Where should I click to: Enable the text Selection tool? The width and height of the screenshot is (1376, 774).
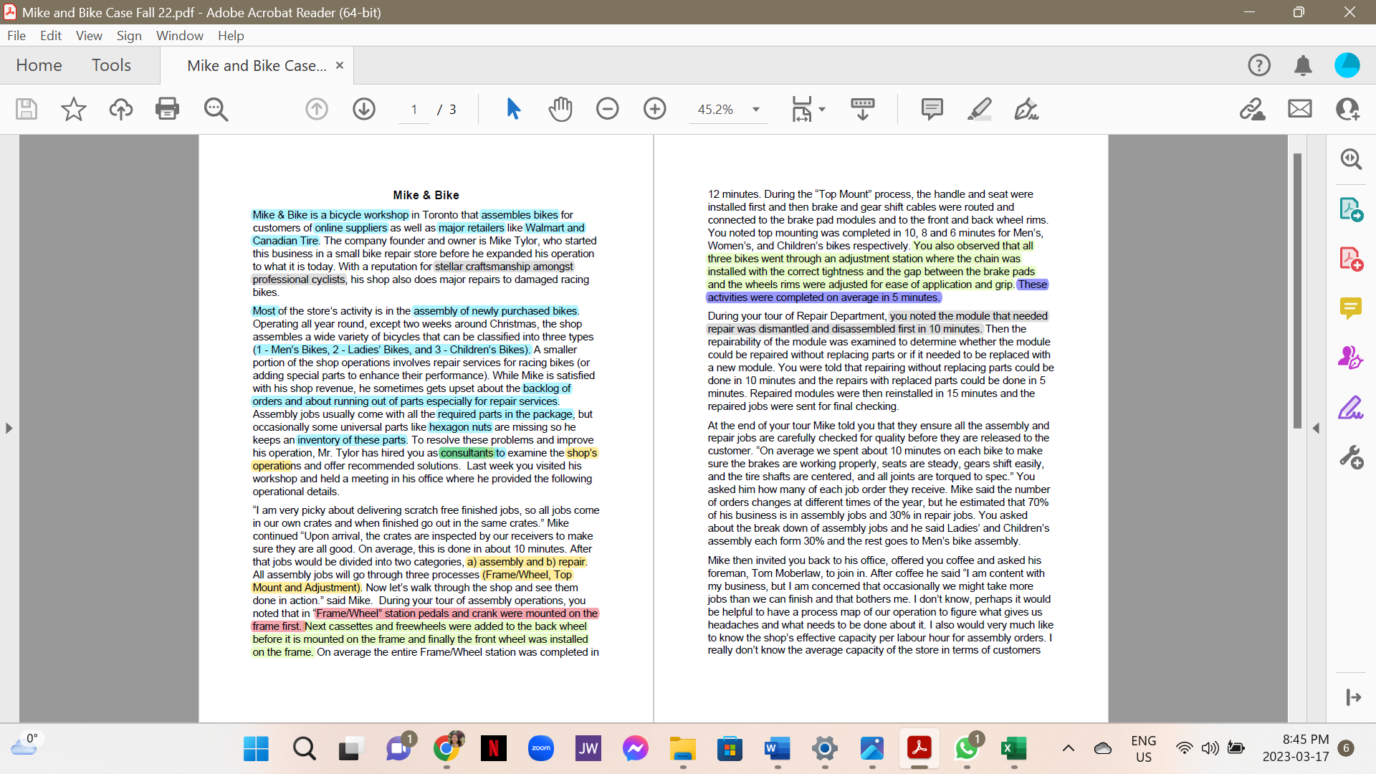tap(513, 109)
